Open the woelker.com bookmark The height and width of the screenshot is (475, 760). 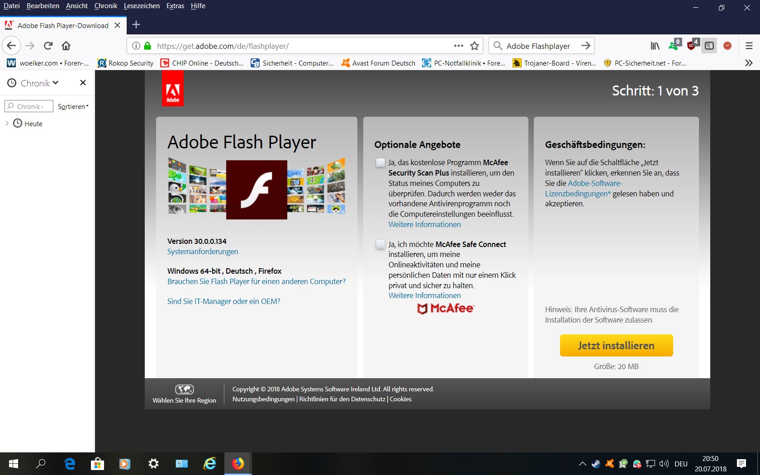pyautogui.click(x=48, y=63)
